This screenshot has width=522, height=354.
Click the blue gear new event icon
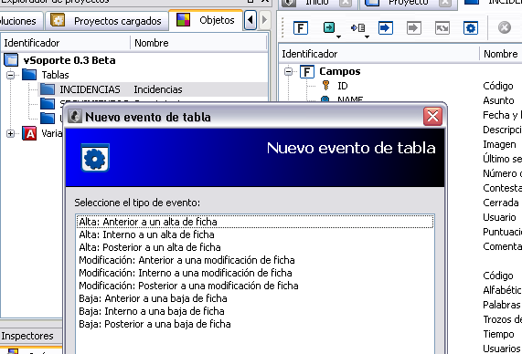click(471, 28)
